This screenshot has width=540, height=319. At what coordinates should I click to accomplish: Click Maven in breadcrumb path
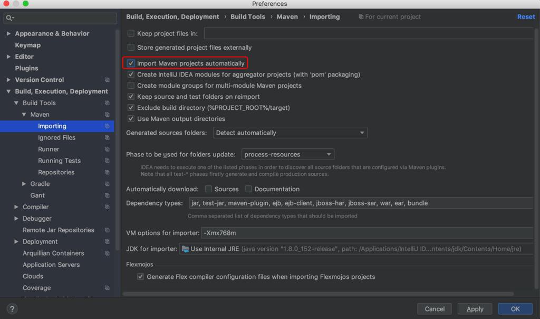[287, 16]
